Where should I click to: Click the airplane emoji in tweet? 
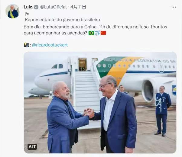[x=97, y=33]
